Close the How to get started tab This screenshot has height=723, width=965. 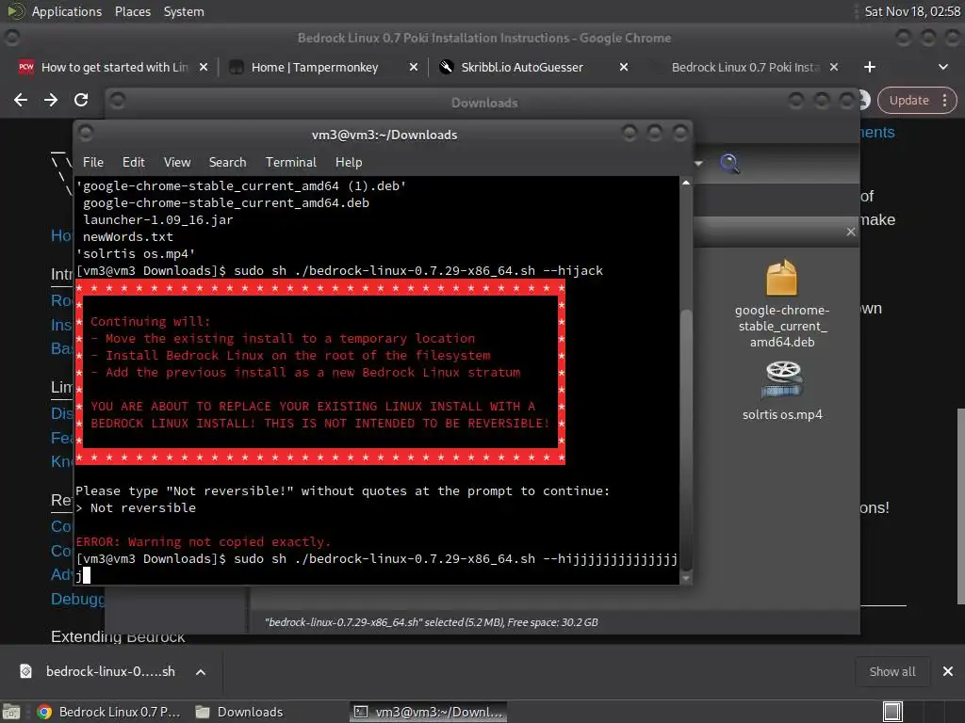(x=204, y=67)
